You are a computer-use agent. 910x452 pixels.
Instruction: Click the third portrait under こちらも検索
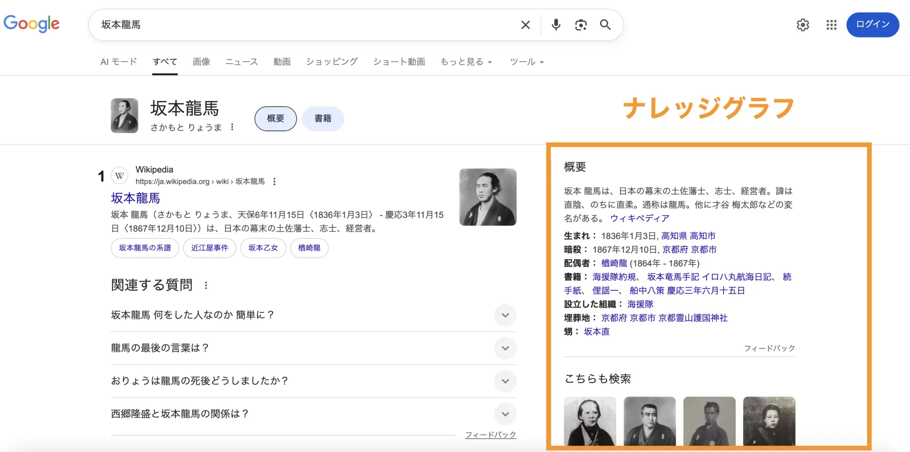(x=709, y=421)
